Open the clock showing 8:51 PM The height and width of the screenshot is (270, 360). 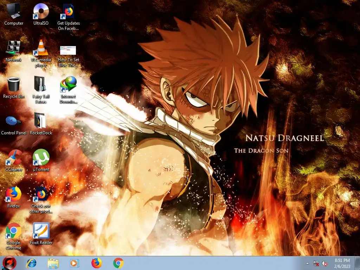[x=342, y=263]
